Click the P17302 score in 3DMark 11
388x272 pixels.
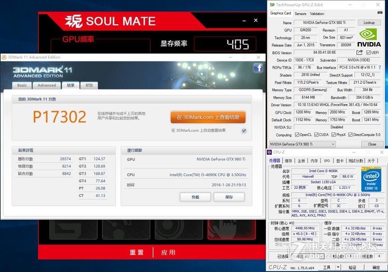pyautogui.click(x=59, y=117)
